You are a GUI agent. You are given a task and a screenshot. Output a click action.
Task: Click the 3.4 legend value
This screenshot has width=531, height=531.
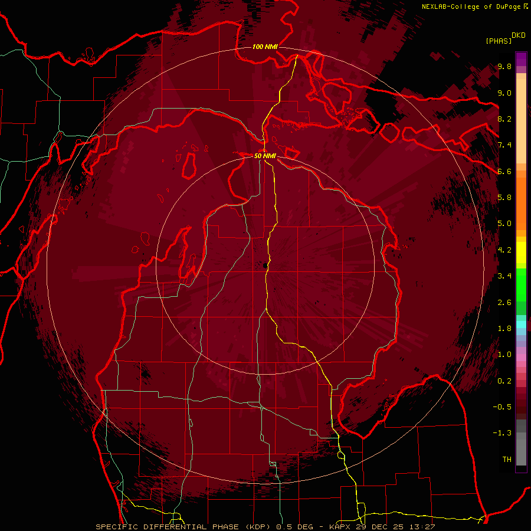(x=504, y=276)
